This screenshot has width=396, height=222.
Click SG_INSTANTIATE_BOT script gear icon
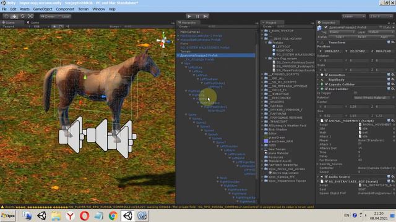(x=393, y=181)
